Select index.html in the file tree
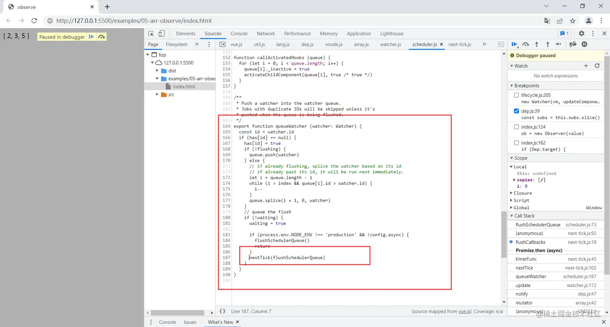This screenshot has height=327, width=610. point(184,87)
